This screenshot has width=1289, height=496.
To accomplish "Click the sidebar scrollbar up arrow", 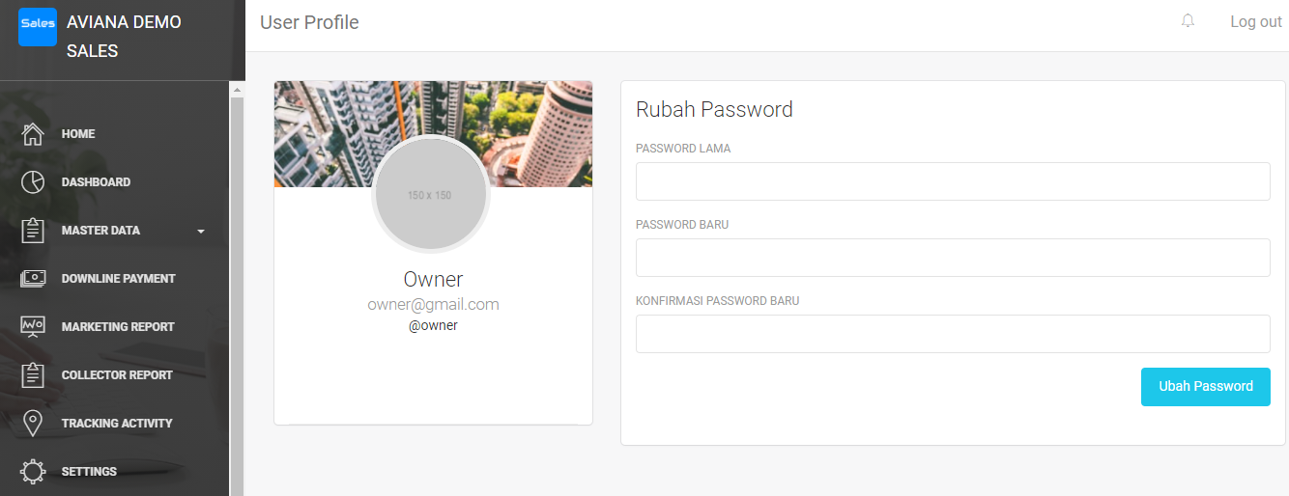I will pos(237,89).
